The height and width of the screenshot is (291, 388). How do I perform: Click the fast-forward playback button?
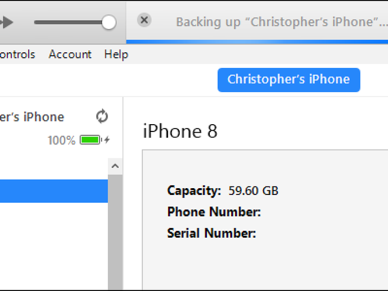[x=6, y=22]
